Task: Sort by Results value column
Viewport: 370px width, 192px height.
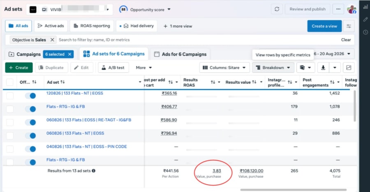Action: (x=254, y=82)
